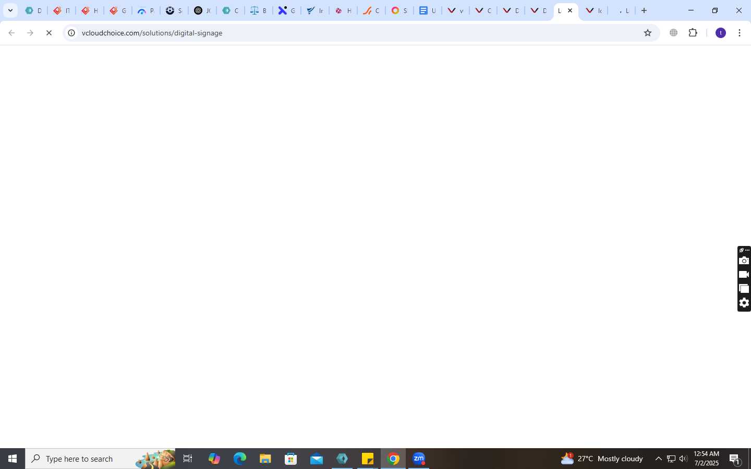Open Microsoft Store from the taskbar
This screenshot has height=469, width=751.
coord(291,459)
